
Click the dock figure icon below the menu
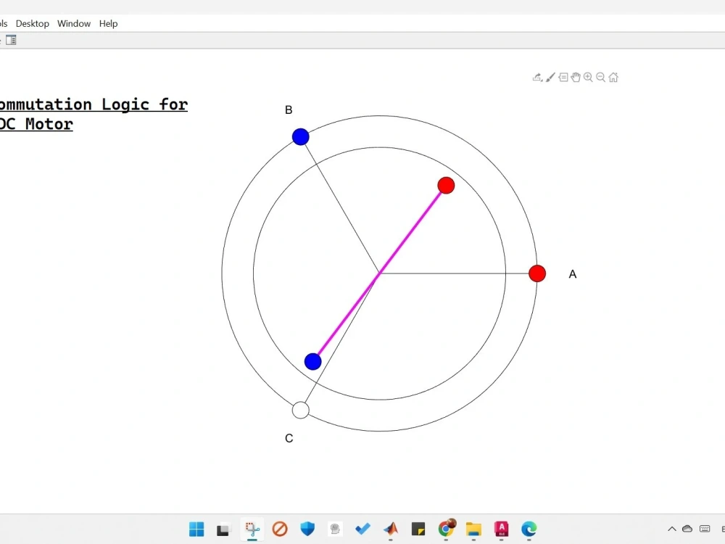click(x=11, y=40)
